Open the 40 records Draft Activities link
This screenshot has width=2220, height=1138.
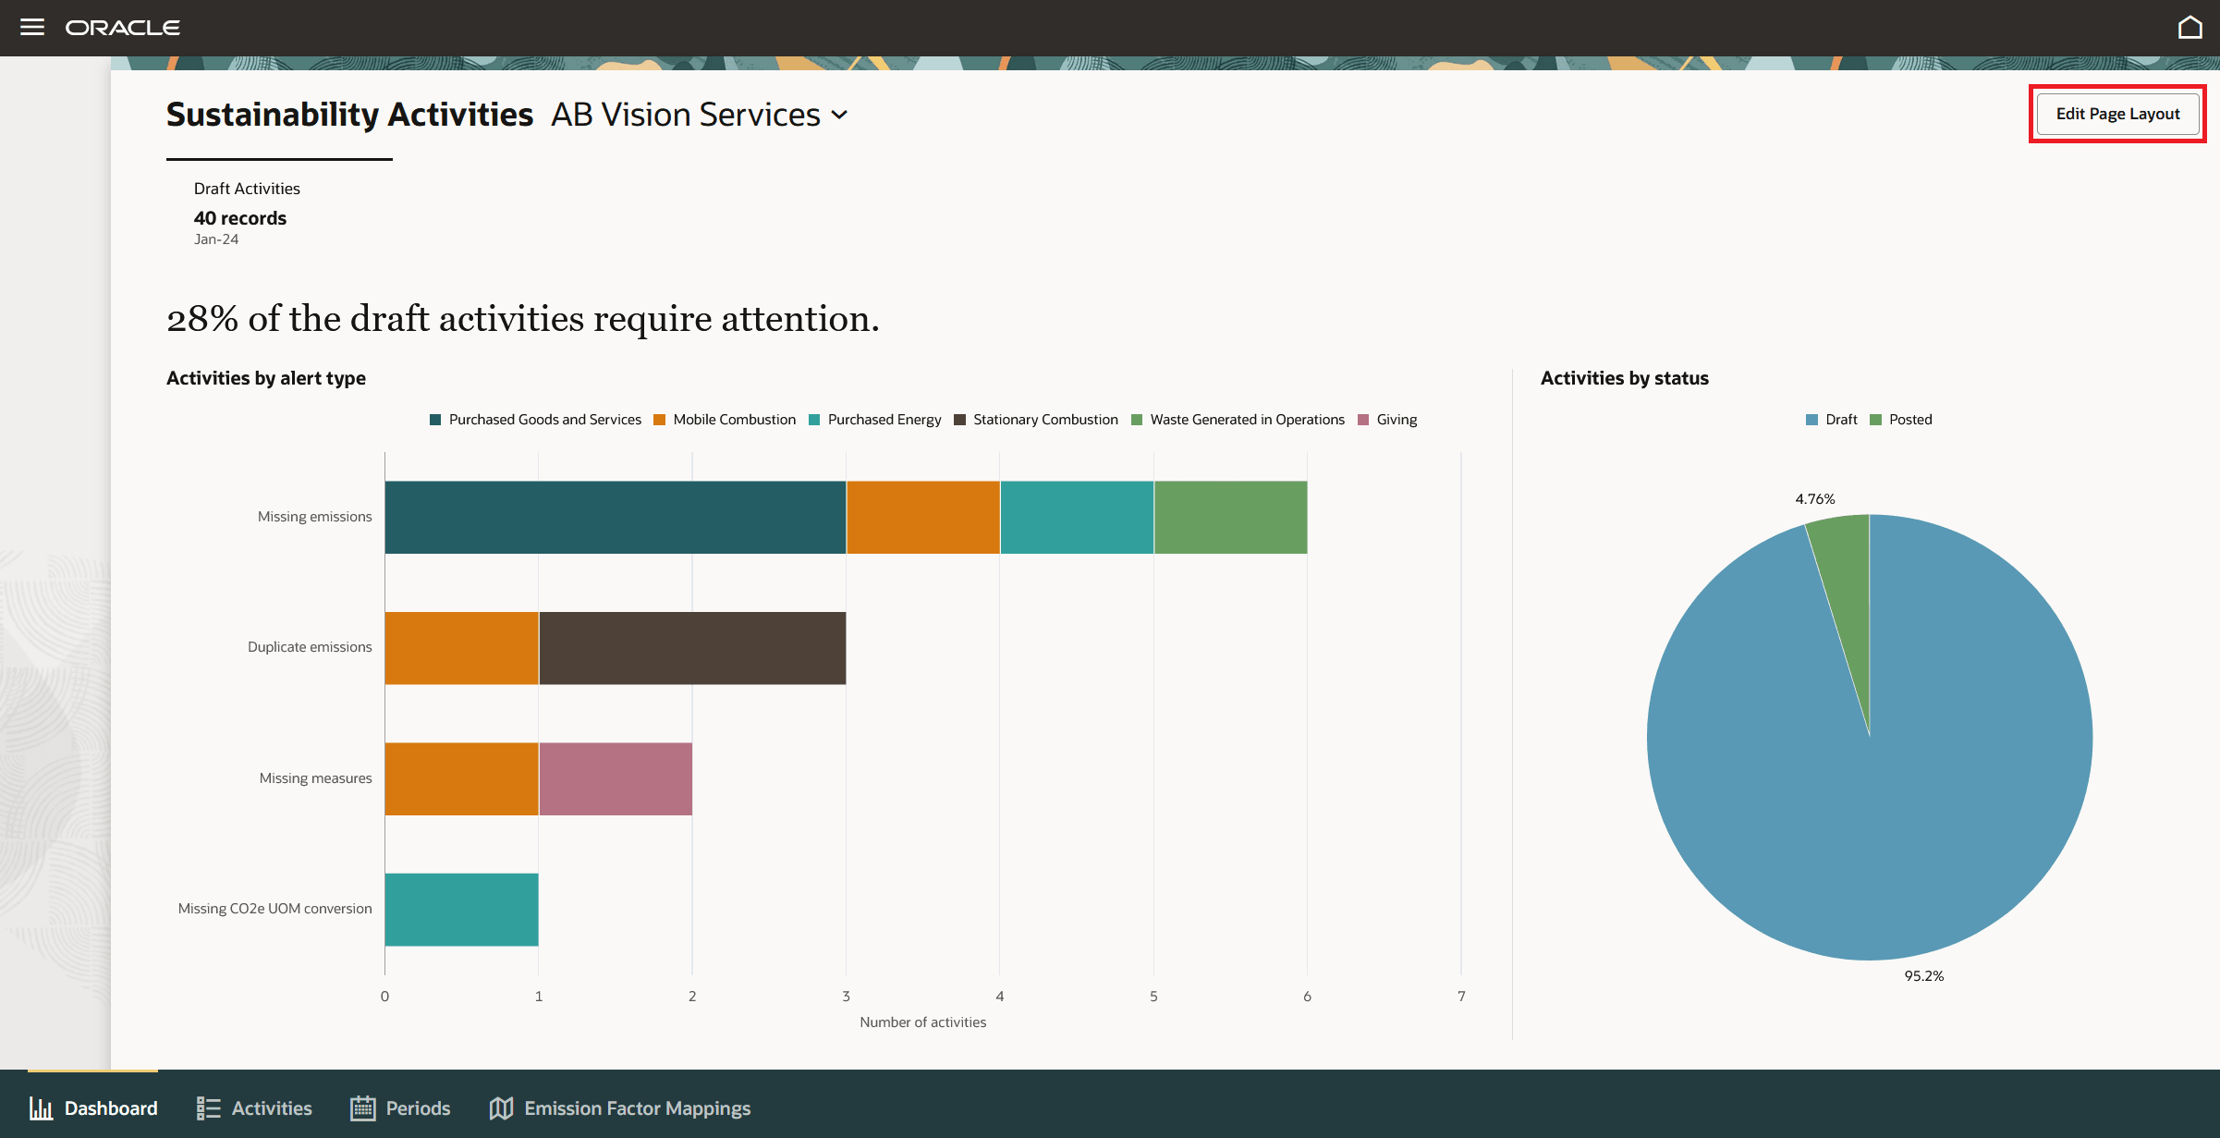click(x=239, y=218)
